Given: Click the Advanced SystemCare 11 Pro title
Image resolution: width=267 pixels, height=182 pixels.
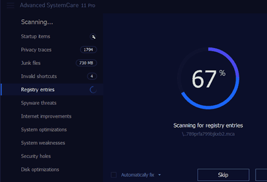Looking at the screenshot, I should pyautogui.click(x=58, y=5).
